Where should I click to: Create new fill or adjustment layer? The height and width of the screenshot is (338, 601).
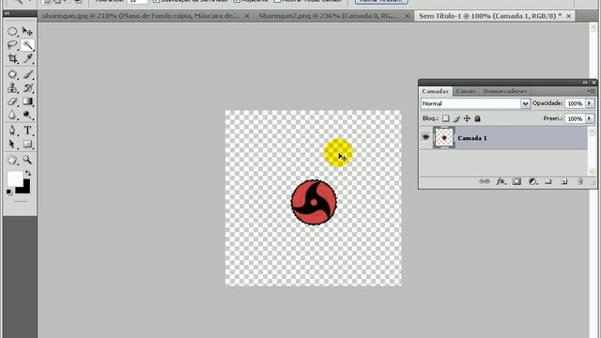pyautogui.click(x=532, y=181)
